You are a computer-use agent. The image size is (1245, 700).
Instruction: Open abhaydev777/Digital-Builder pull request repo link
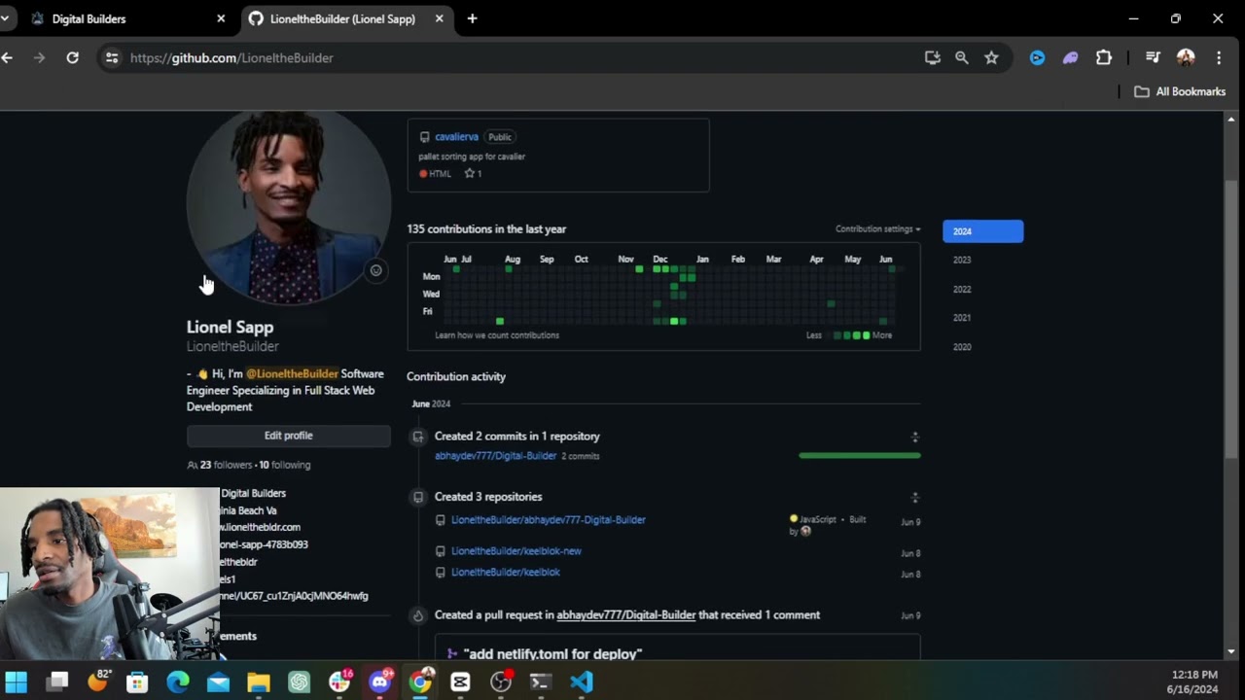(626, 615)
